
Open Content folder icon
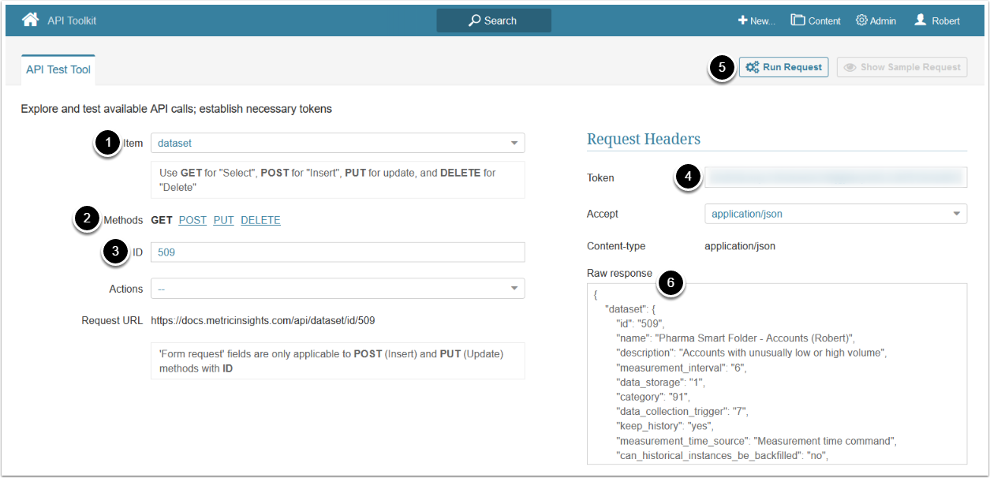point(798,21)
